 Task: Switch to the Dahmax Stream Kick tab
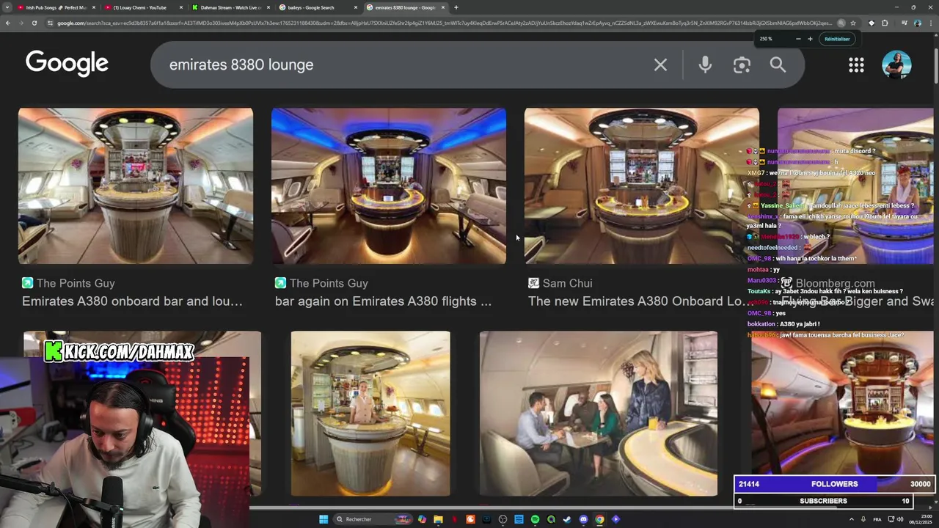230,7
